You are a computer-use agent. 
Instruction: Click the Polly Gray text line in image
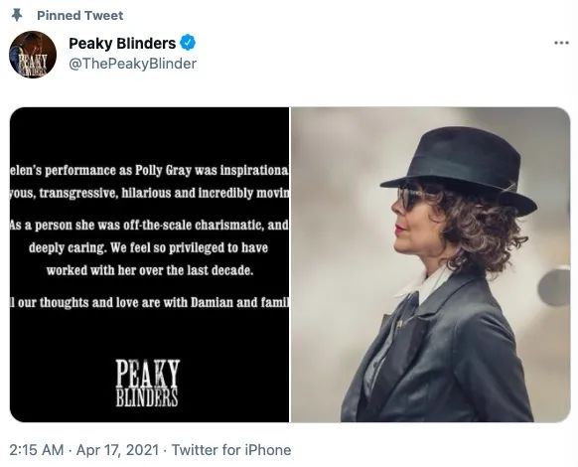[x=149, y=171]
